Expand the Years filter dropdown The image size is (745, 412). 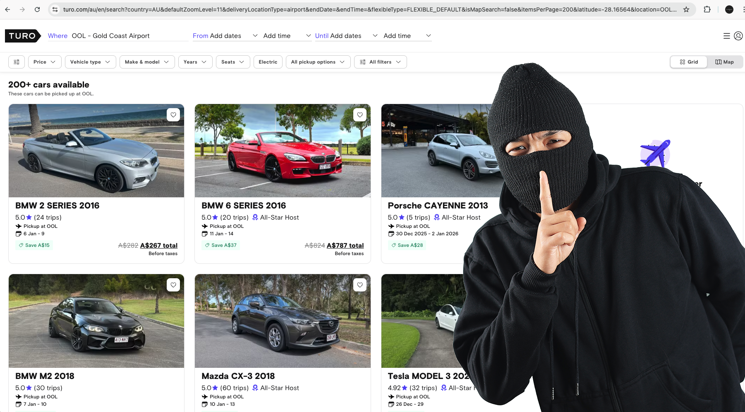[195, 62]
